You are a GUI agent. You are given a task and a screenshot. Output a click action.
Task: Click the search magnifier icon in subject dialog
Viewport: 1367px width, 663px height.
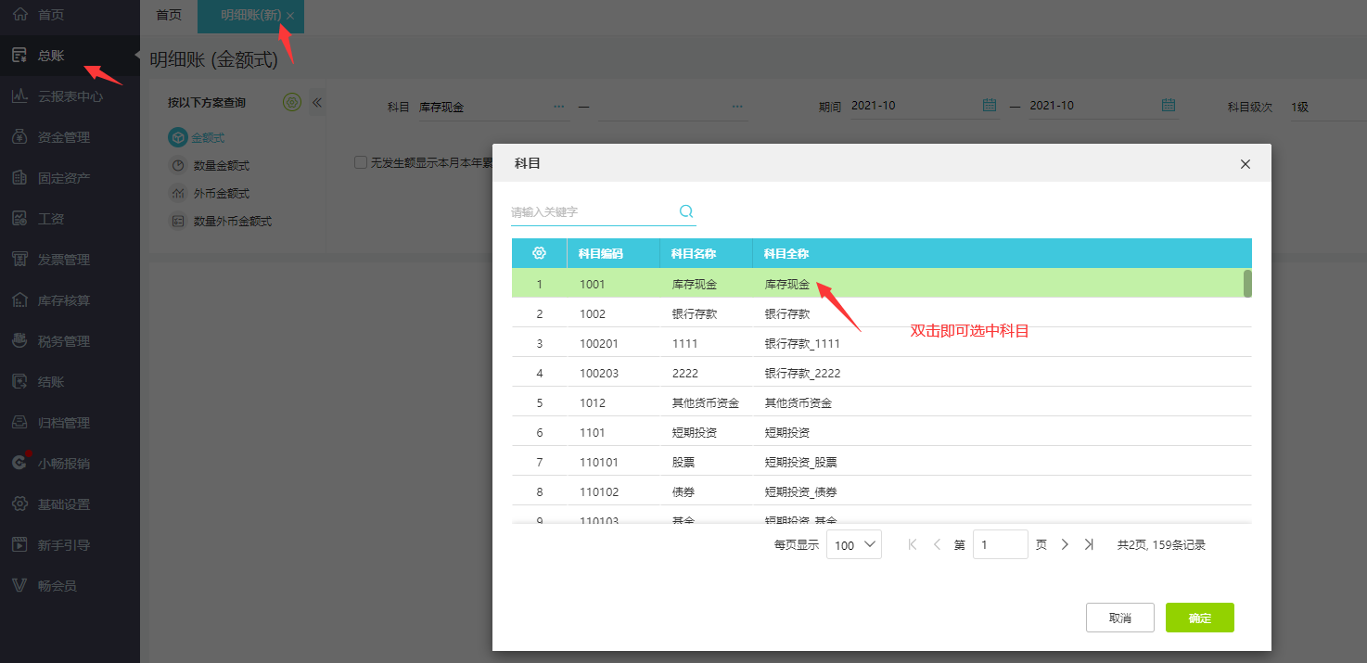[x=686, y=211]
